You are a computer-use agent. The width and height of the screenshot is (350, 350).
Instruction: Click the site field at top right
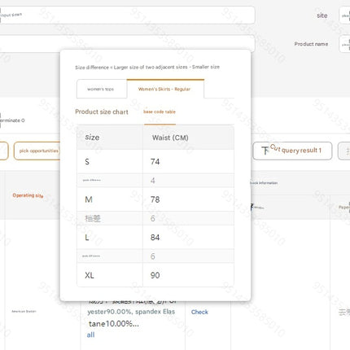344,15
